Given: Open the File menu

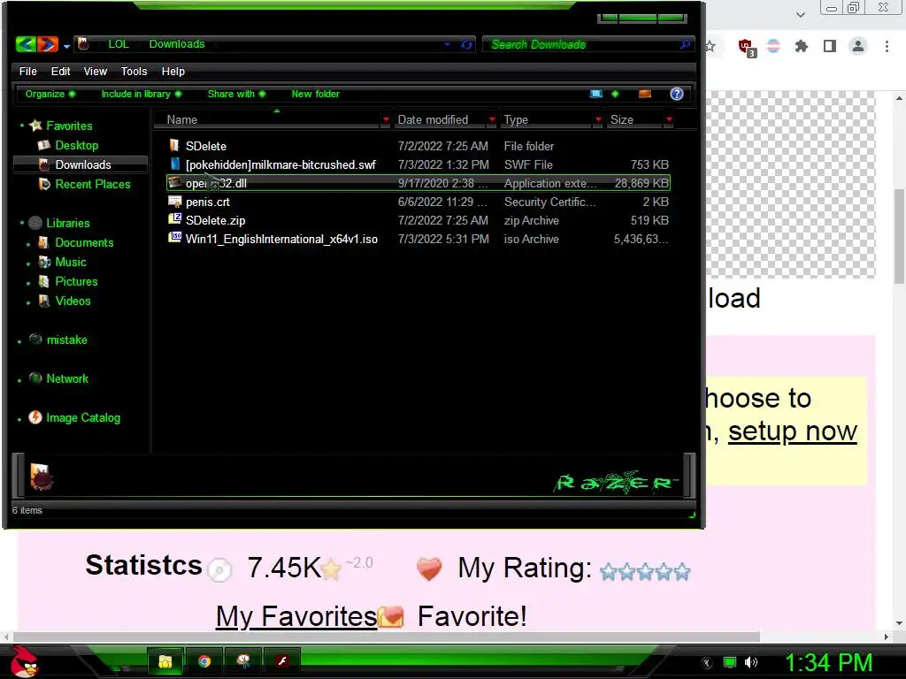Looking at the screenshot, I should point(27,71).
